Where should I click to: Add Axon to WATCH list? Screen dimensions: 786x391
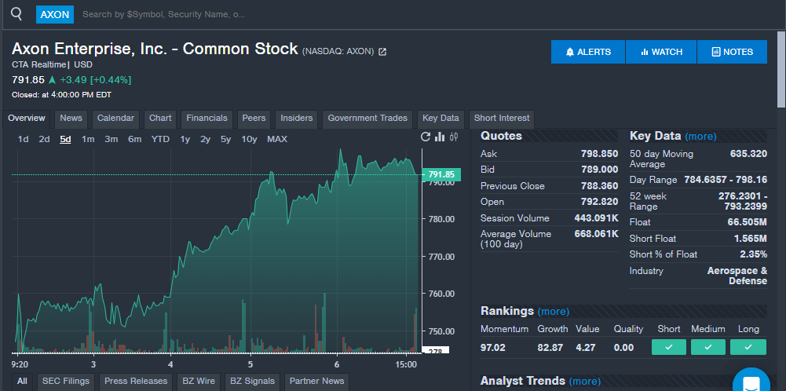(661, 52)
